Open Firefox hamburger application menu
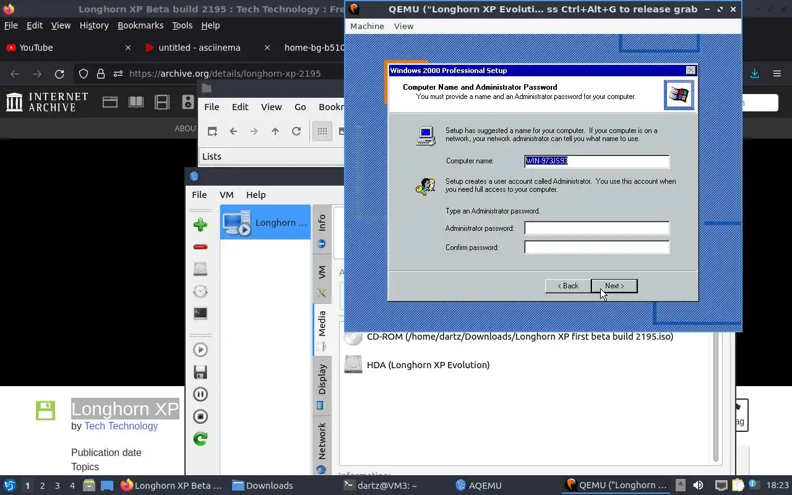Image resolution: width=792 pixels, height=495 pixels. pyautogui.click(x=777, y=74)
